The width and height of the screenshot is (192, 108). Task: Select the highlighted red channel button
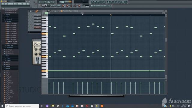point(37,27)
